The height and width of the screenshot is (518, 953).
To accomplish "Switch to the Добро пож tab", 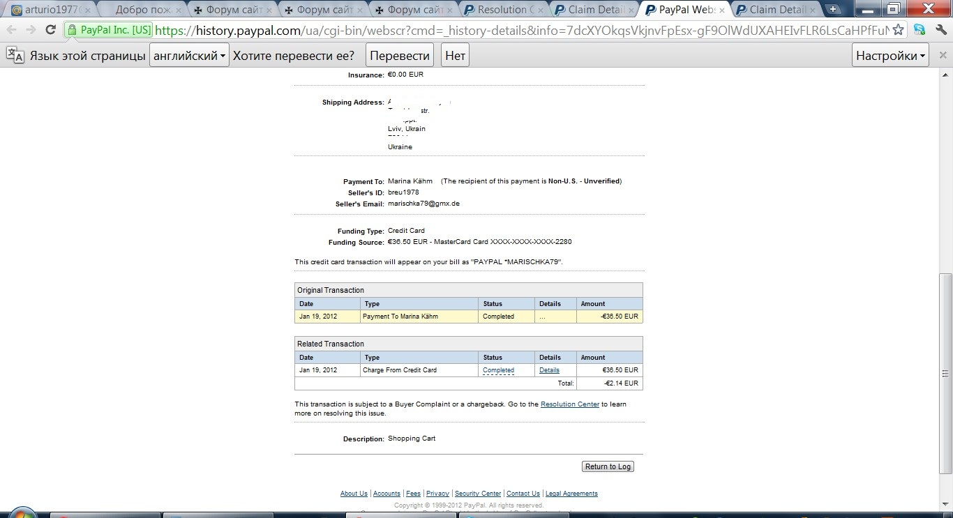I will pyautogui.click(x=143, y=10).
